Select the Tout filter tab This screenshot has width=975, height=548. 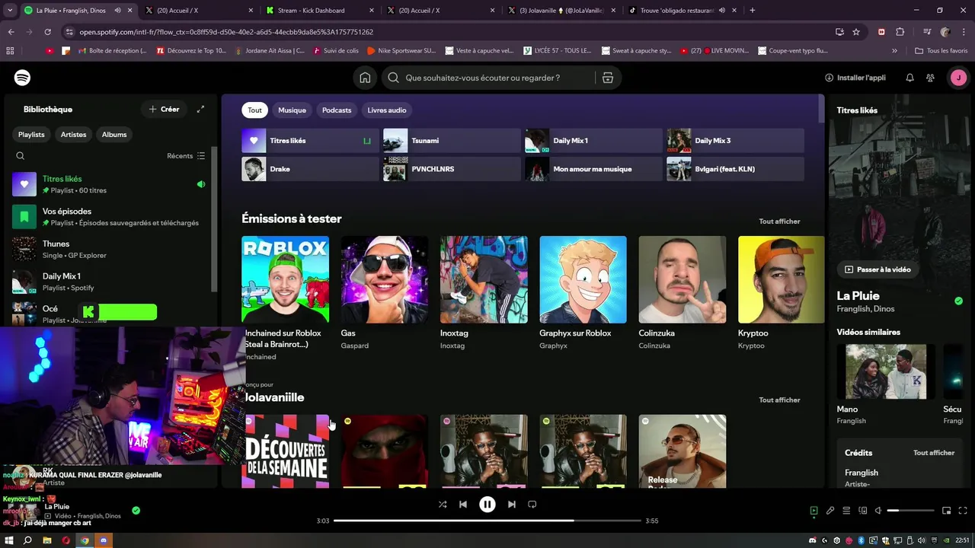pos(254,110)
